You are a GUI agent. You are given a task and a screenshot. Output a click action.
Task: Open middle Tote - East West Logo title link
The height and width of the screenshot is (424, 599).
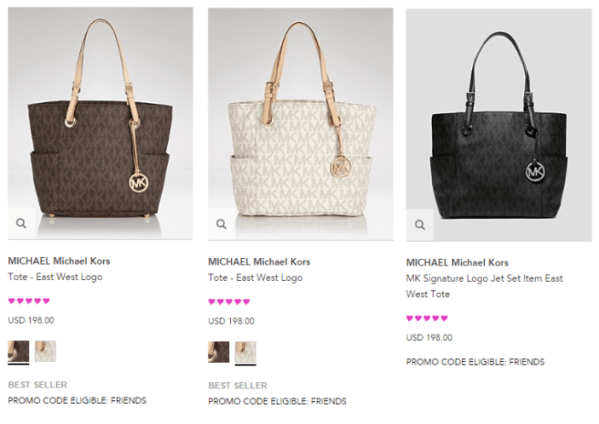(x=255, y=277)
